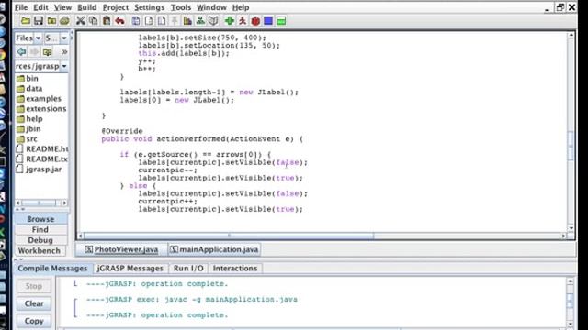Run the program with the red runner icon
Screen dimensions: 588x330
(243, 21)
